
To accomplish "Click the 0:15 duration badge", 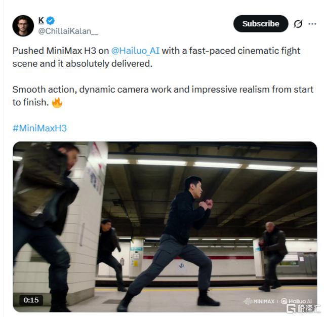I will pyautogui.click(x=31, y=300).
